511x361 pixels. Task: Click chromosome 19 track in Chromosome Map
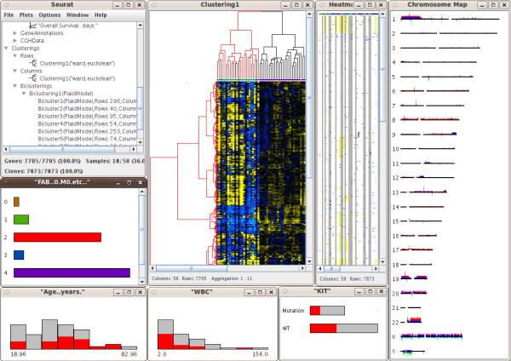[x=414, y=278]
